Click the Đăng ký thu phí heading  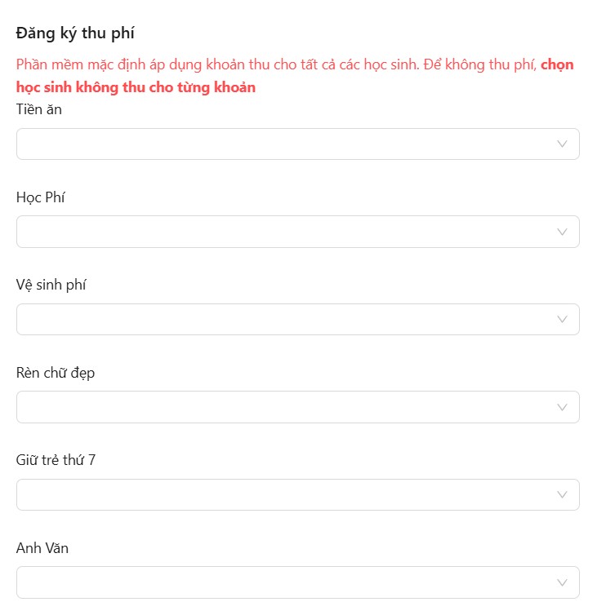click(x=75, y=33)
